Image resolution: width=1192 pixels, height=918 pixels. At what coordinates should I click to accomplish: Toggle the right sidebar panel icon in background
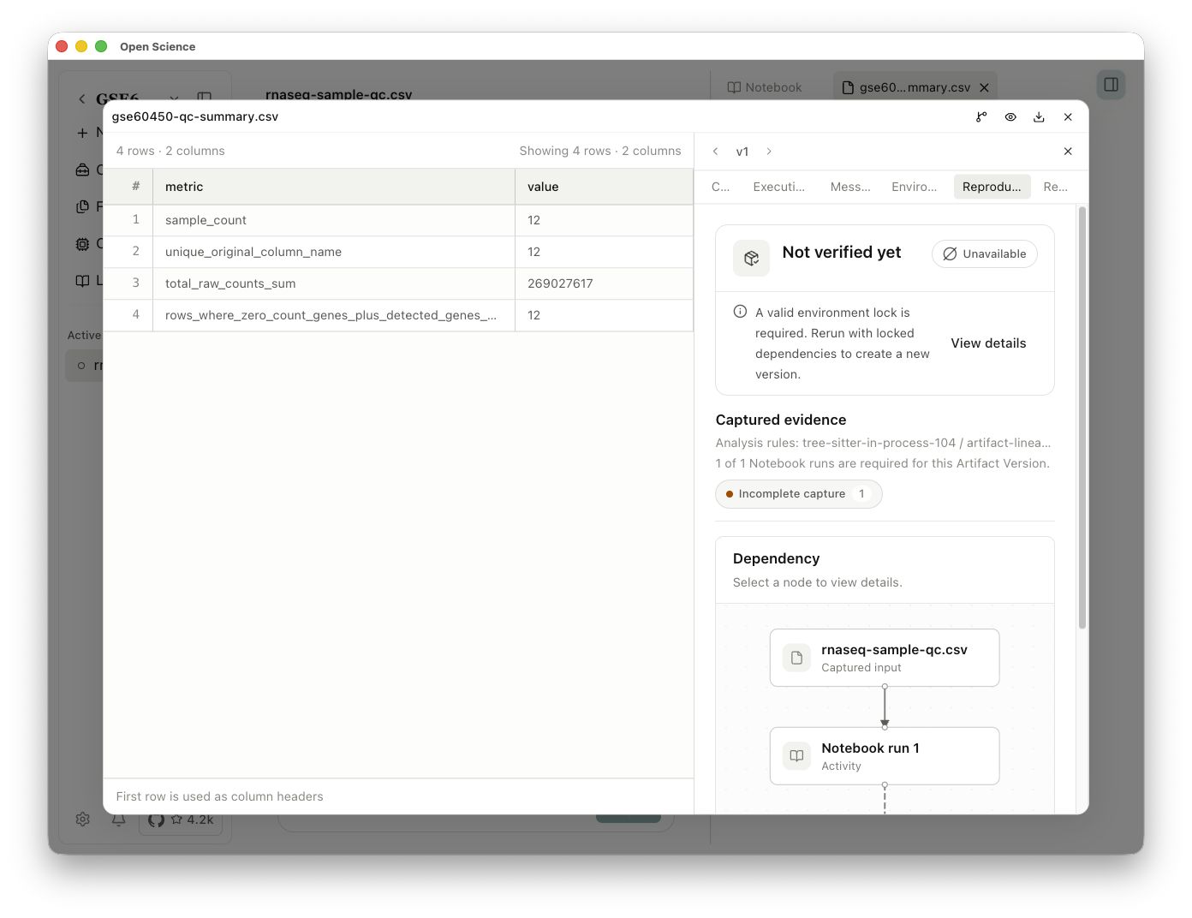[x=1111, y=85]
